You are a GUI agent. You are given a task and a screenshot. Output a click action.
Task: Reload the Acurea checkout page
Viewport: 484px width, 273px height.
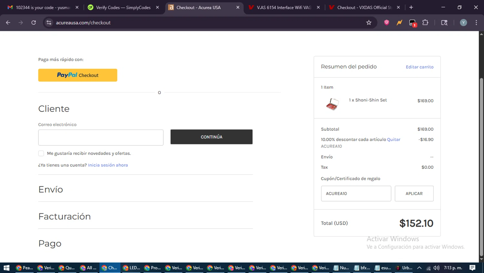(34, 23)
